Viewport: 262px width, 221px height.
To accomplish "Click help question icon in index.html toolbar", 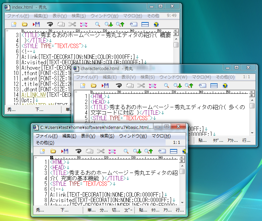I will pos(156,24).
